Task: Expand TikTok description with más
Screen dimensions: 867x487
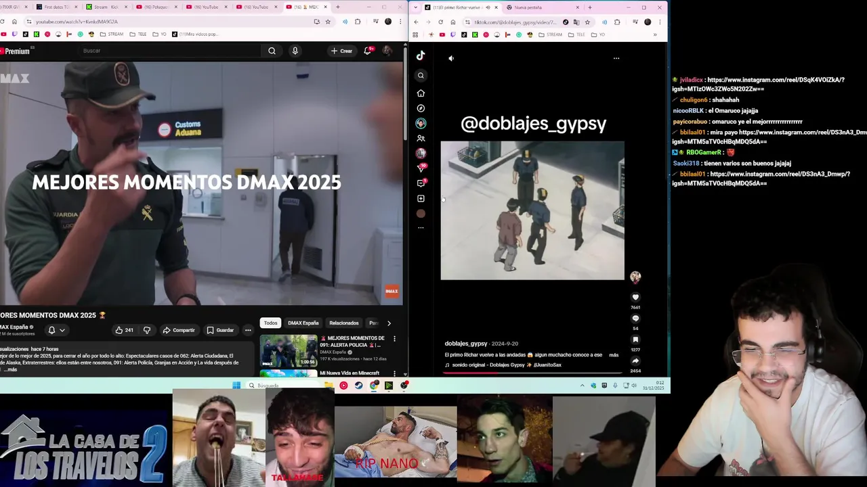Action: (614, 354)
